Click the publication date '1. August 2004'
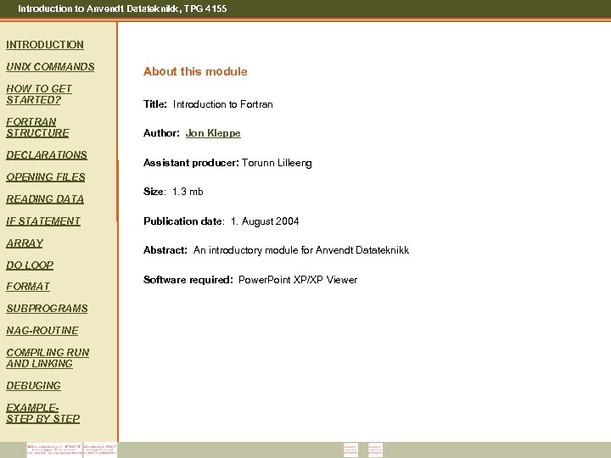Viewport: 611px width, 458px height. (265, 221)
